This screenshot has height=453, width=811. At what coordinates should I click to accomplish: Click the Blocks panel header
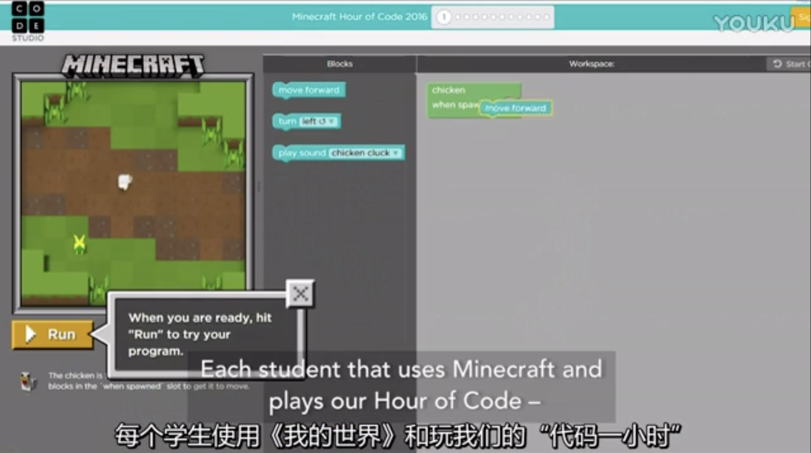coord(340,64)
